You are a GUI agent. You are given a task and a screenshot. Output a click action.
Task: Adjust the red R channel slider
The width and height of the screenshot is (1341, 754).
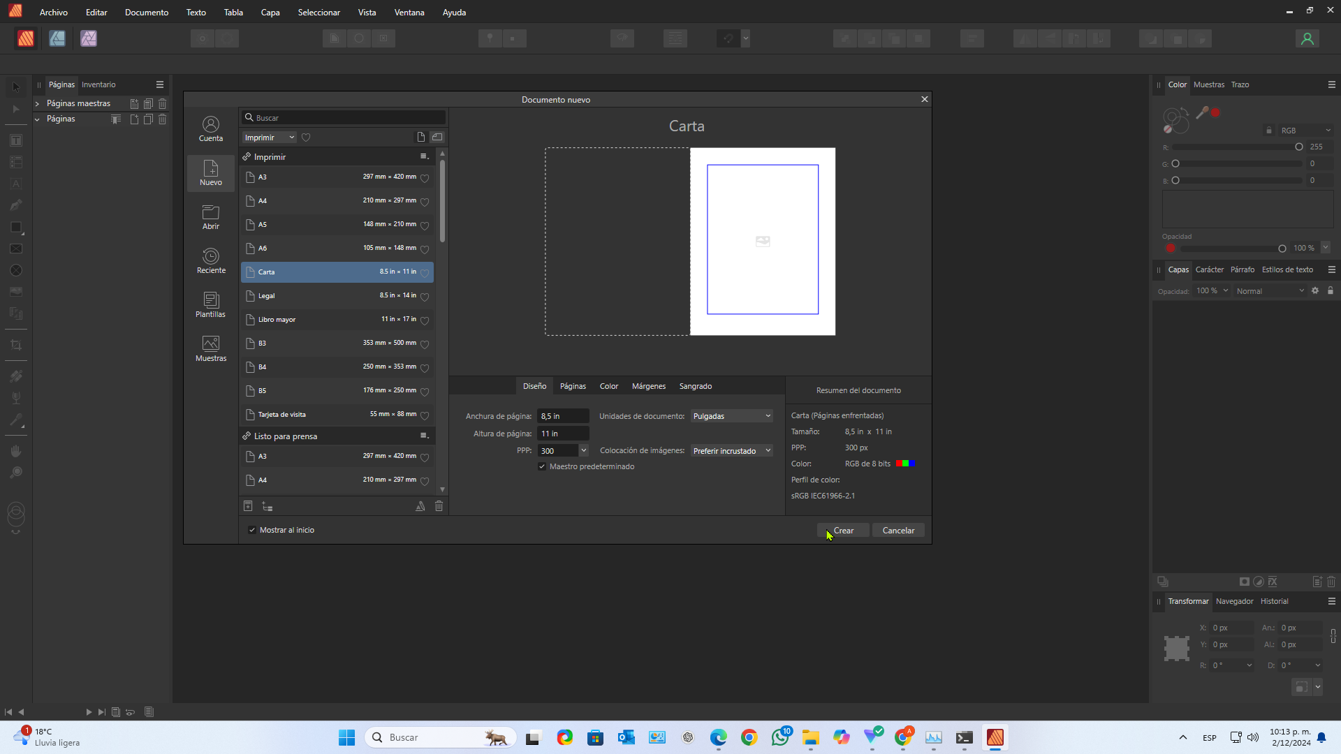[x=1238, y=147]
